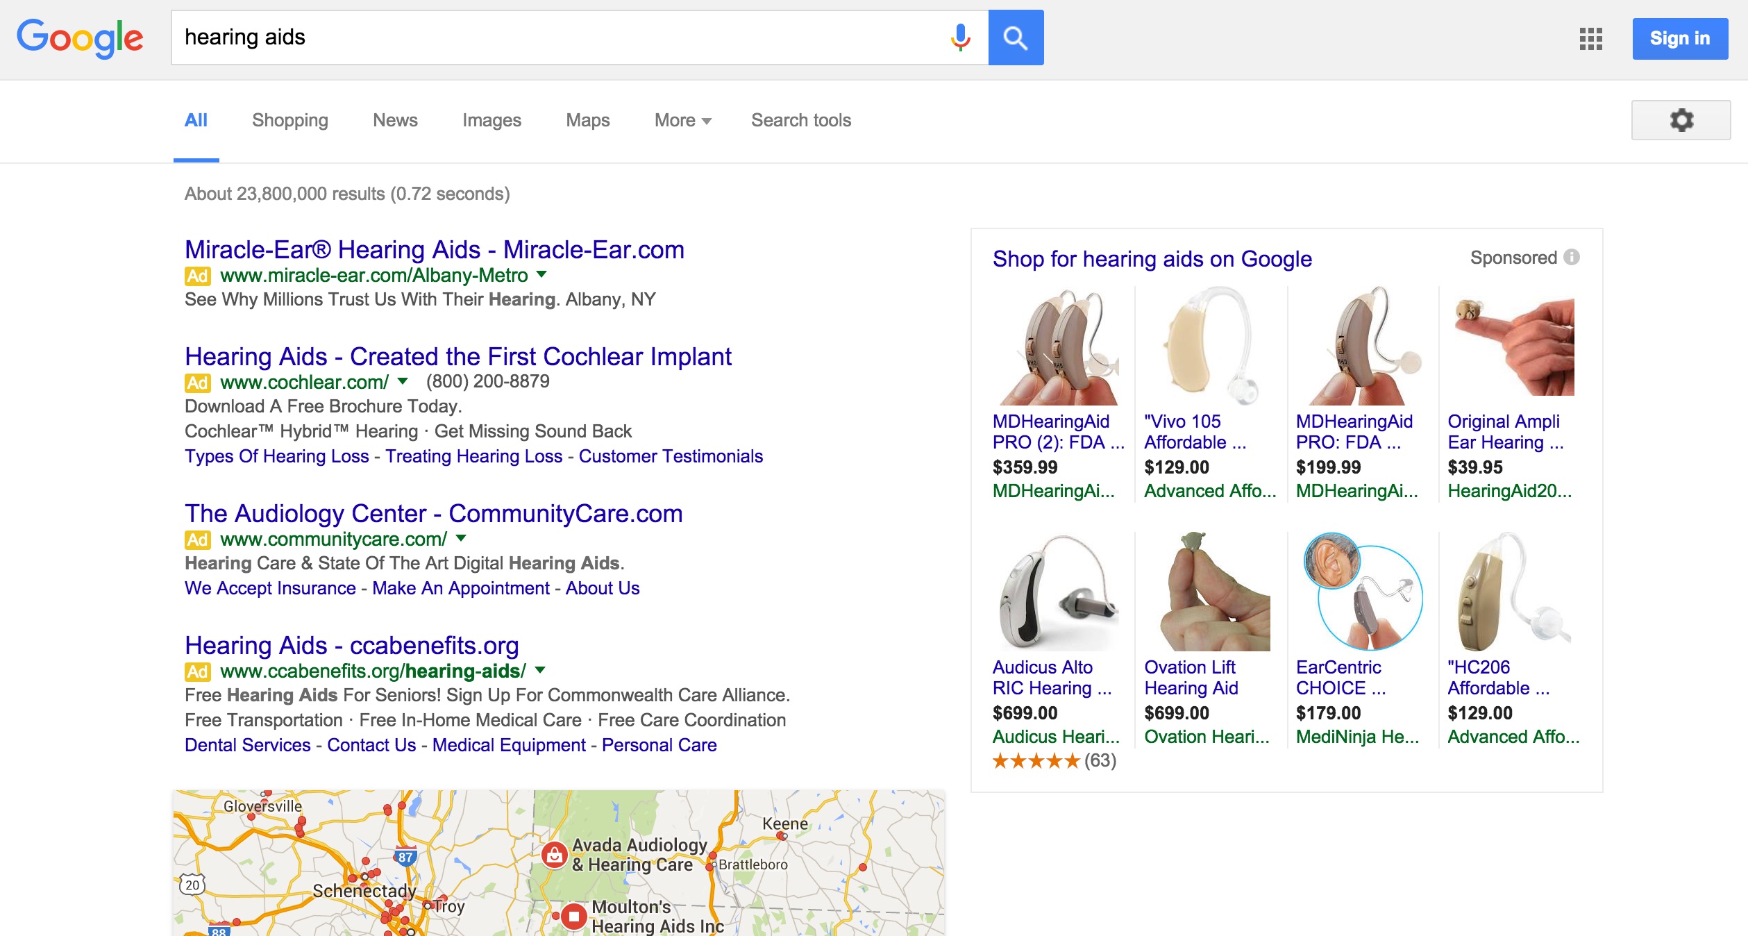Click Avada Audiology map pin
This screenshot has width=1748, height=936.
coord(554,855)
